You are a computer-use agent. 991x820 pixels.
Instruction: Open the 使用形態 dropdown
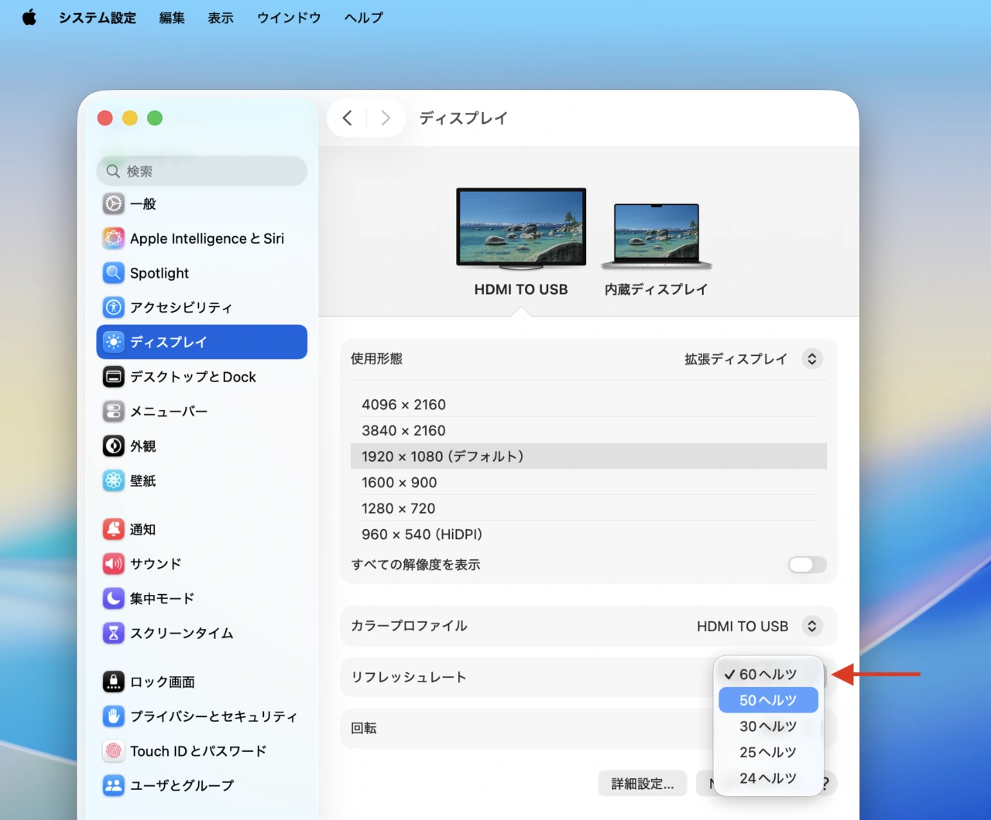(811, 358)
